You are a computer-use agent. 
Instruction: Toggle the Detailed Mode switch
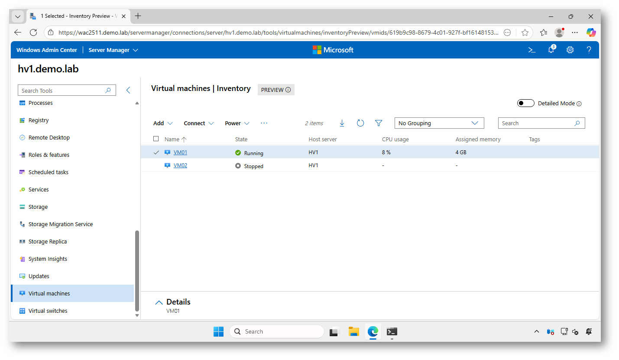pos(525,103)
